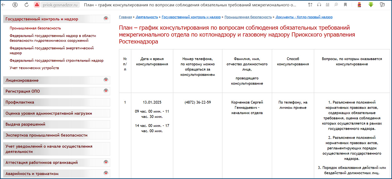
Task: Open Федеральный государственный энергетический надзор
Action: click(x=52, y=50)
